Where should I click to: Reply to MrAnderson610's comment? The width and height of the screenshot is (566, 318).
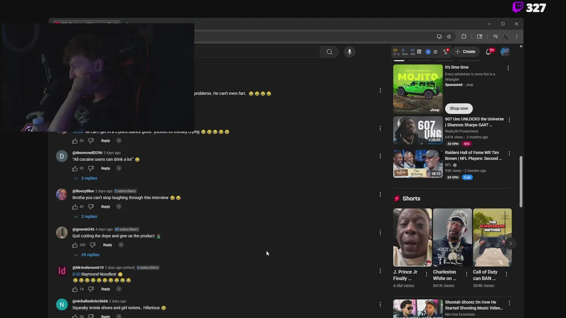pos(105,289)
